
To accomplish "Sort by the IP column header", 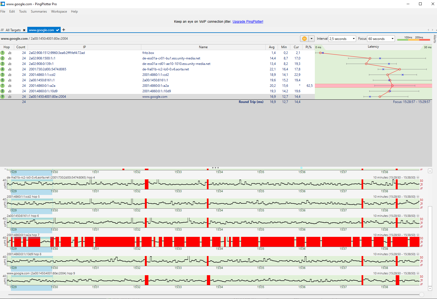I will [x=84, y=47].
